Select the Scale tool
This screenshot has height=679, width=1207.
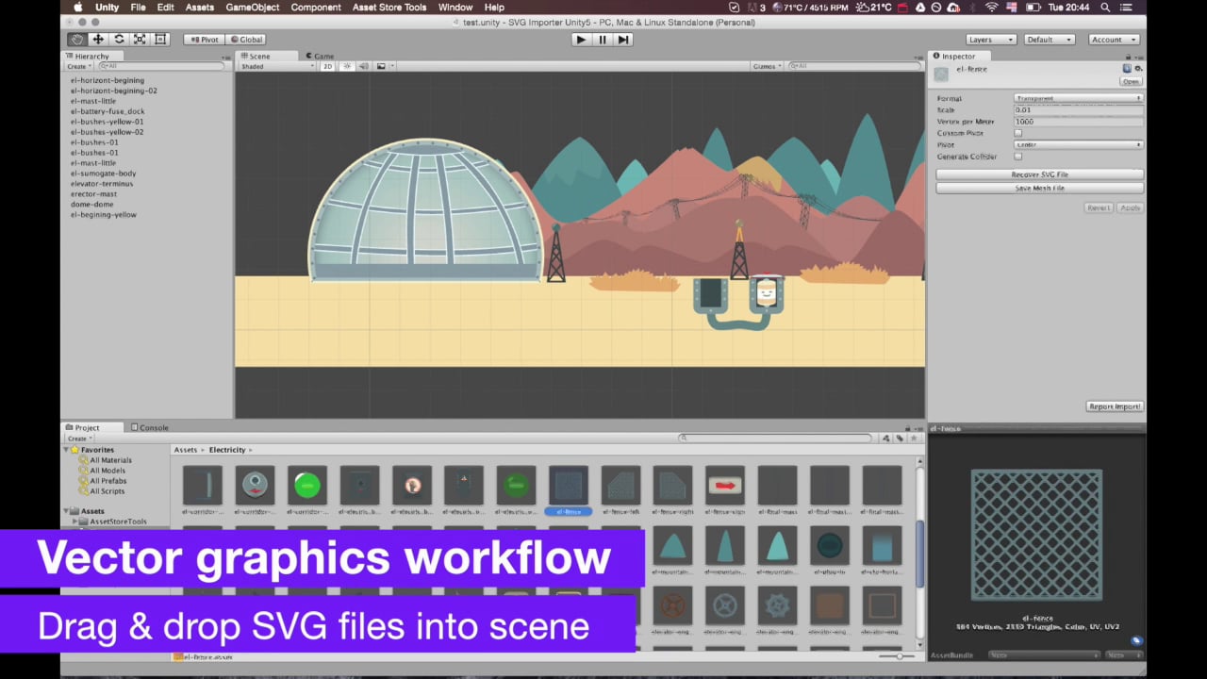[140, 40]
